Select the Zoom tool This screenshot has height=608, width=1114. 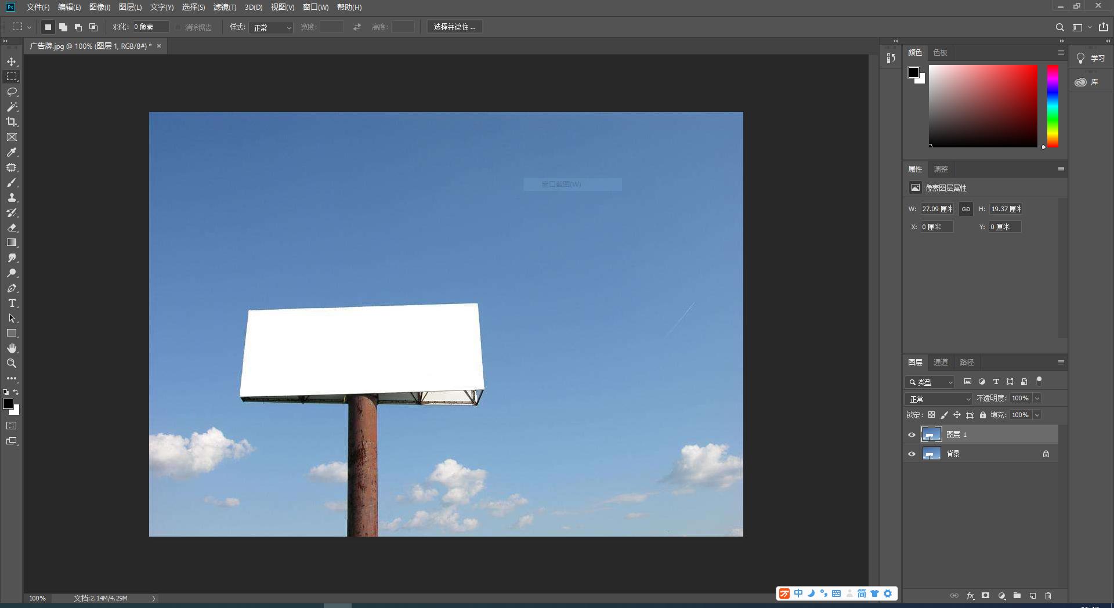point(12,363)
